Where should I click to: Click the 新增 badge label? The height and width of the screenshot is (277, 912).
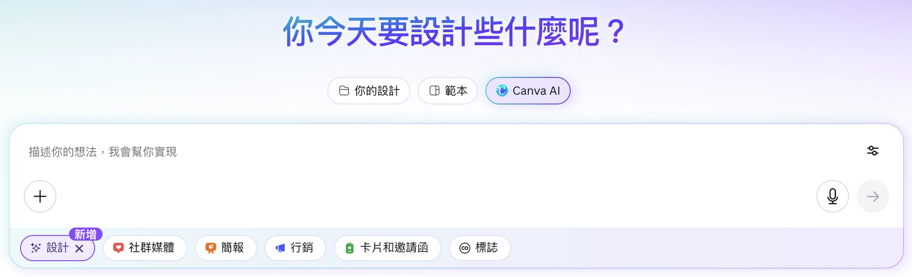[86, 234]
